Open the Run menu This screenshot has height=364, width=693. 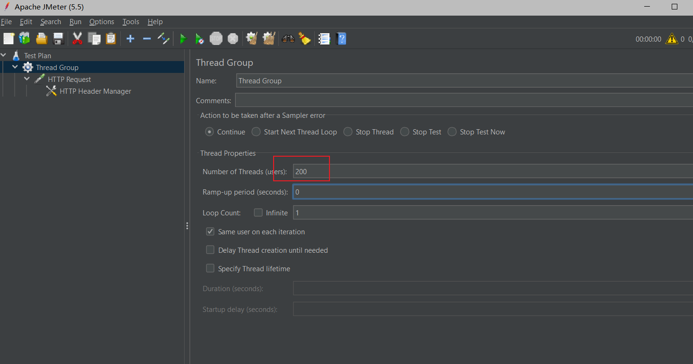tap(75, 22)
